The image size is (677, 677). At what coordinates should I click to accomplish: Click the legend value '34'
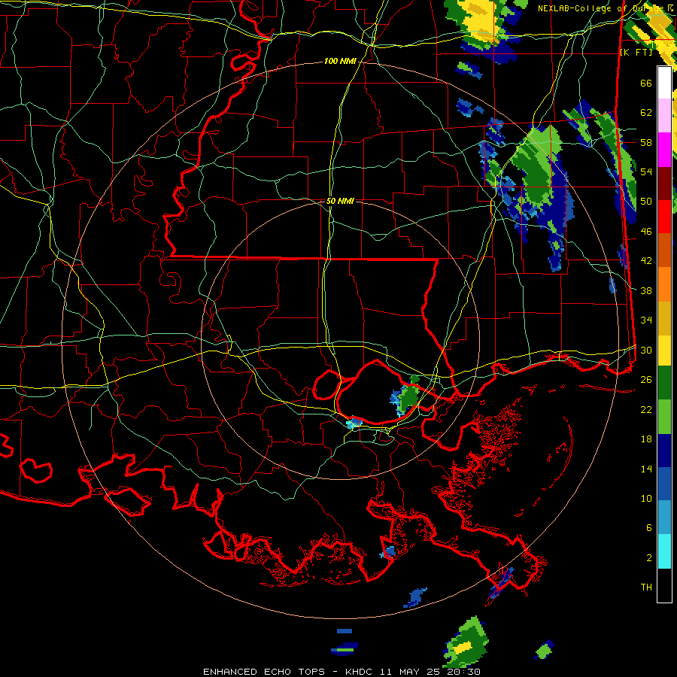[646, 320]
